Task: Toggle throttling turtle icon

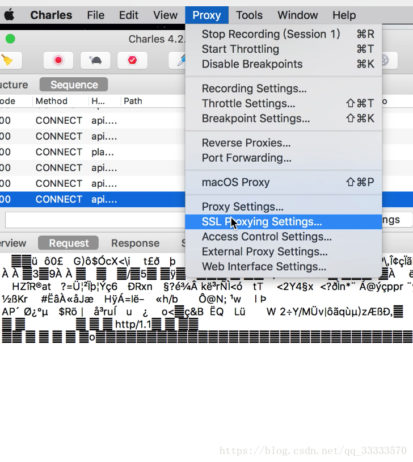Action: pyautogui.click(x=95, y=60)
